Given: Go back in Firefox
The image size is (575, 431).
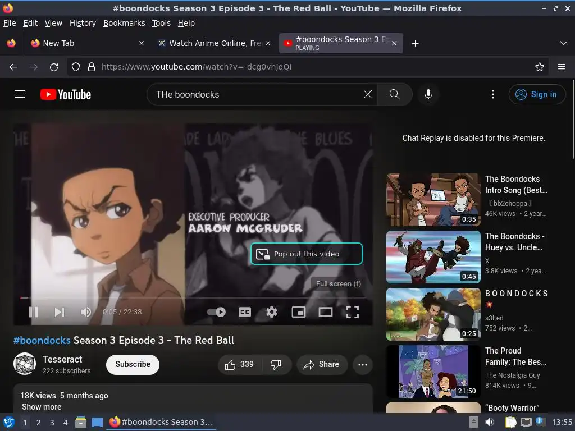Looking at the screenshot, I should pyautogui.click(x=13, y=67).
